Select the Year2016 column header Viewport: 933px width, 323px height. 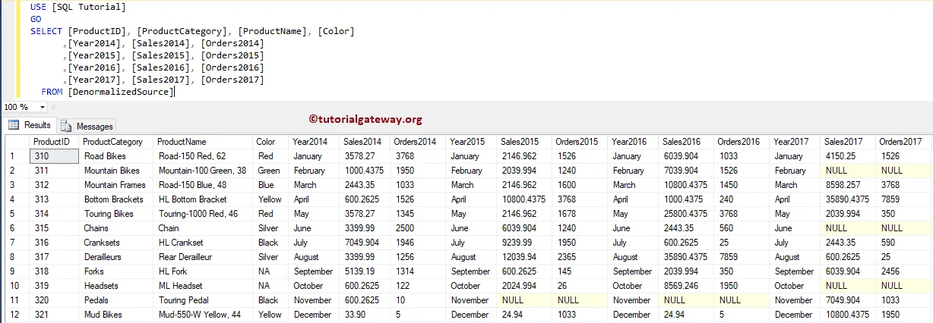click(x=633, y=142)
